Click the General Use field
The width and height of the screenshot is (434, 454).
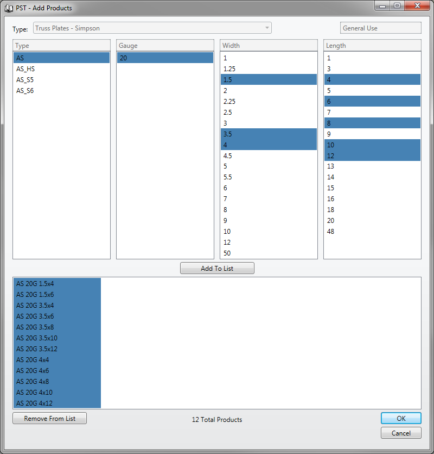(x=380, y=28)
